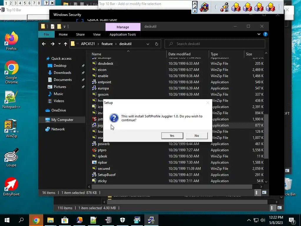Select the entpoint application icon

coord(94,82)
